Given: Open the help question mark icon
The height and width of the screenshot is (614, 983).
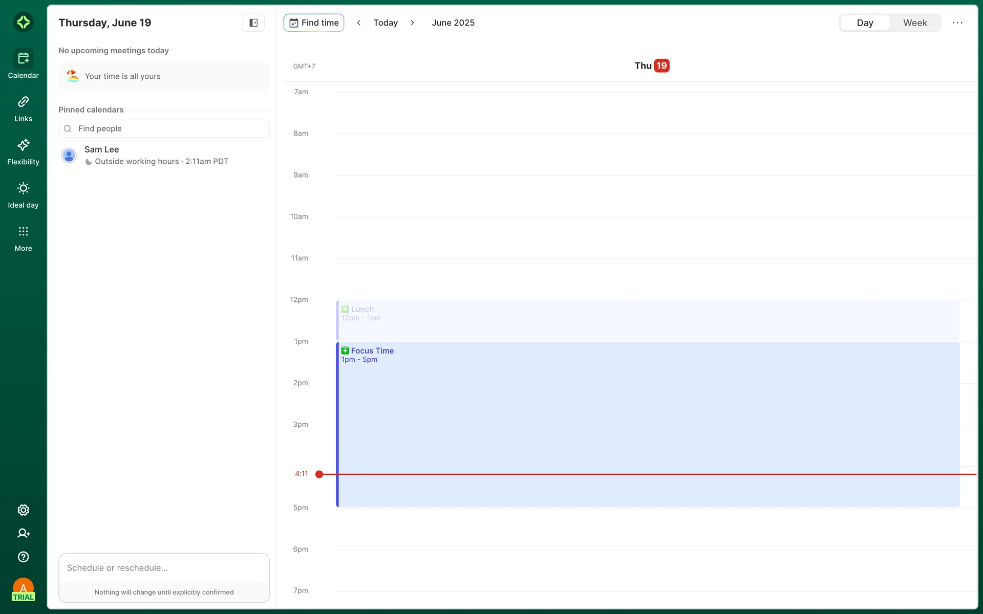Looking at the screenshot, I should (23, 557).
